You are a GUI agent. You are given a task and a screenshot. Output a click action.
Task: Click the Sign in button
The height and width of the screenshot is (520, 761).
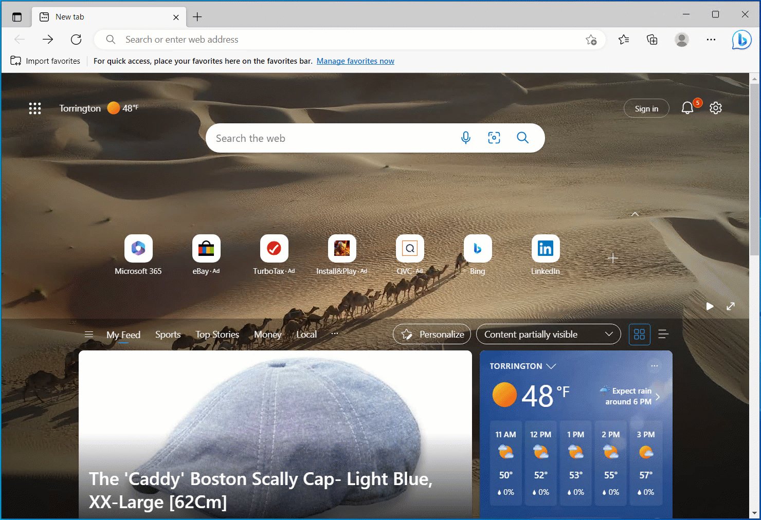tap(646, 108)
